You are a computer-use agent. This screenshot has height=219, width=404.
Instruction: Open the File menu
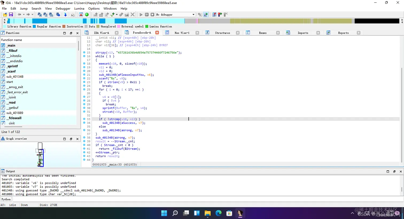(4, 9)
